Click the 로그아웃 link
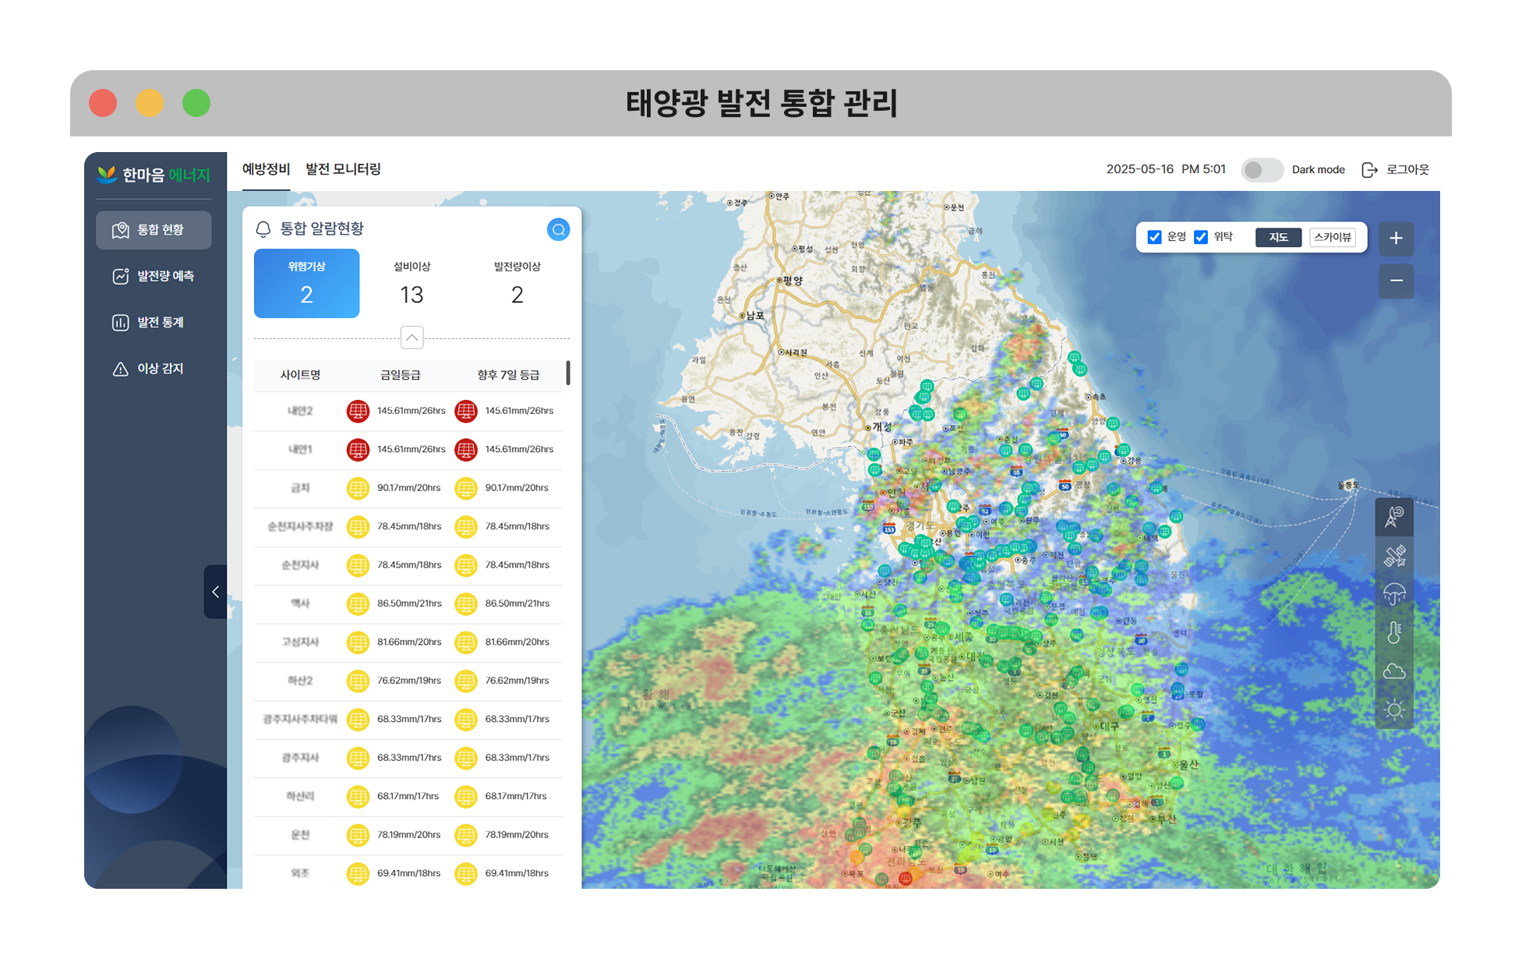 point(1407,170)
